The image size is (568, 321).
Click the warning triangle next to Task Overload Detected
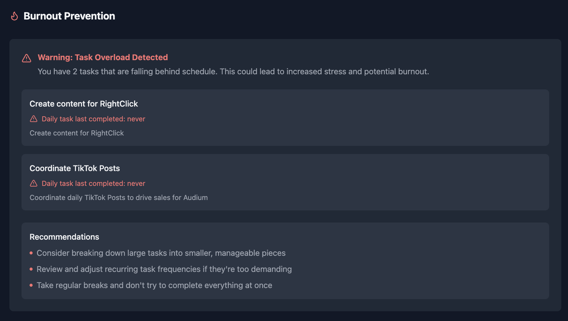coord(27,58)
